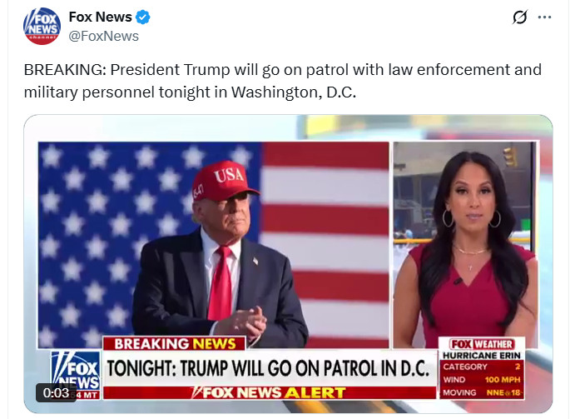Click the WIND 100 MPH row
Screen dimensions: 570x419
pos(482,380)
